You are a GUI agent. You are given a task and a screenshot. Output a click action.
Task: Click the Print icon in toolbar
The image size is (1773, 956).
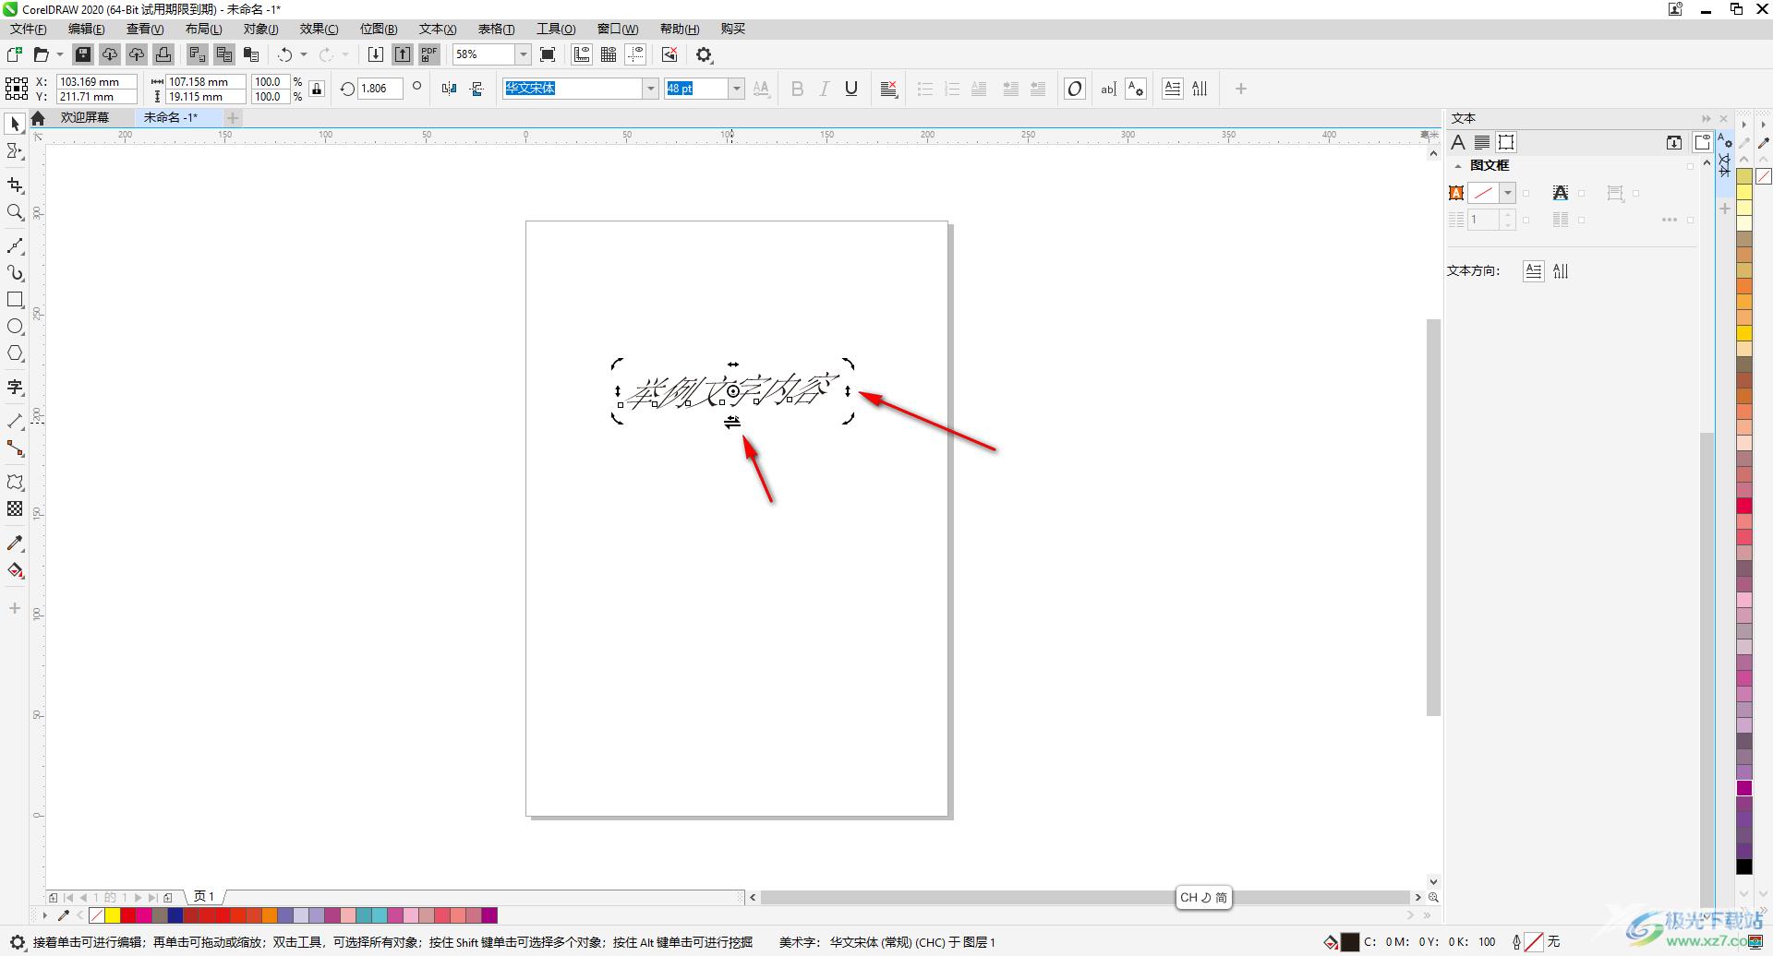[163, 54]
